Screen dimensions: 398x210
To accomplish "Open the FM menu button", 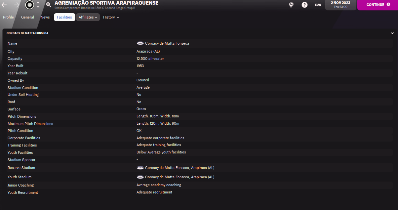I will pos(318,5).
